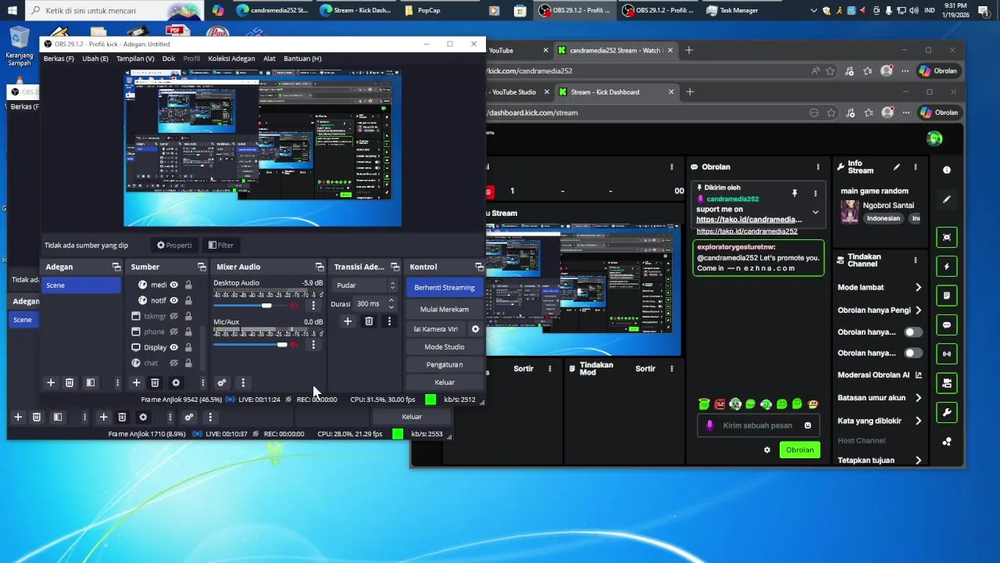This screenshot has height=563, width=1000.
Task: Click the broadcast signal icon in Kick sidebar
Action: (x=947, y=353)
